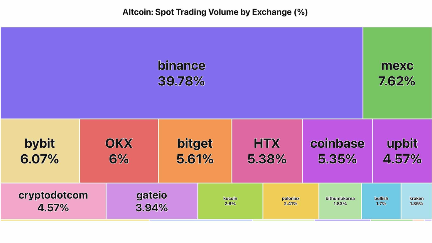Click the coinbase 5.35% tile
Viewport: 432px width, 243px height.
[x=337, y=151]
